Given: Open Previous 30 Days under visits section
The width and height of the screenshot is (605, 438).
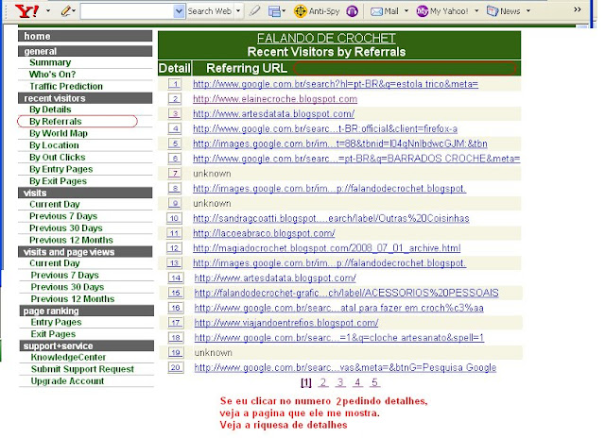Looking at the screenshot, I should click(x=66, y=228).
